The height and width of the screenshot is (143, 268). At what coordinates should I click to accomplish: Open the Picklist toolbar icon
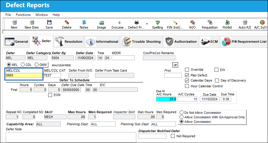click(x=227, y=22)
